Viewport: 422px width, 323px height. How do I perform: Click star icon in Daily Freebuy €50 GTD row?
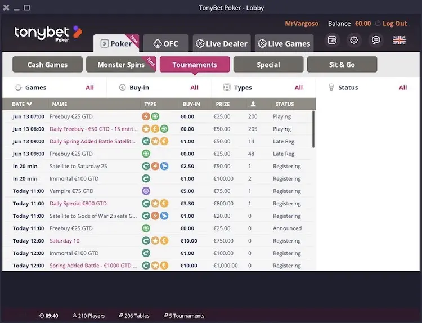coord(146,129)
